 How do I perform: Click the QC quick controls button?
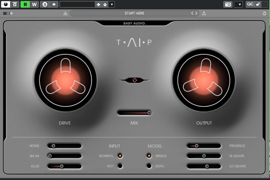click(250, 4)
